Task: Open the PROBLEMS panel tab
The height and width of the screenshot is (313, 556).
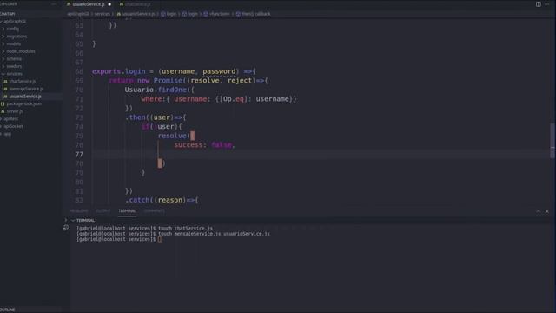Action: point(79,210)
